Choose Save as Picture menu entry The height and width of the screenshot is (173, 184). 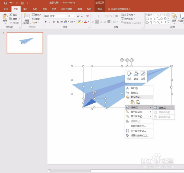click(139, 126)
